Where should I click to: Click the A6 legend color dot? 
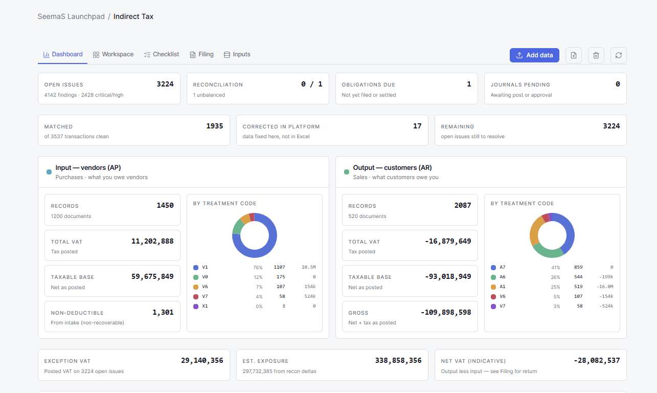(493, 277)
